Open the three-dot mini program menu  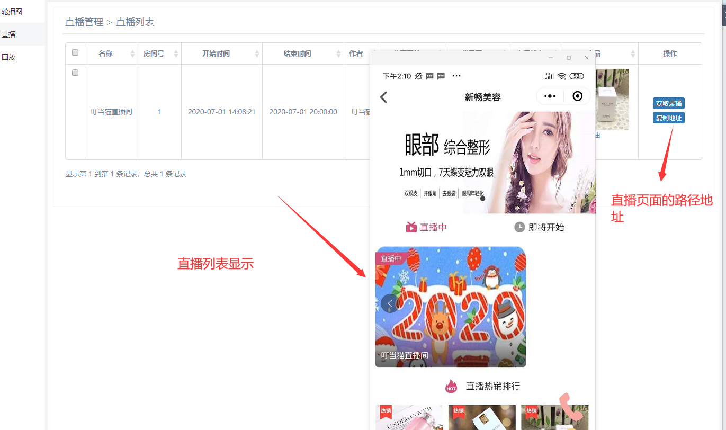[550, 96]
